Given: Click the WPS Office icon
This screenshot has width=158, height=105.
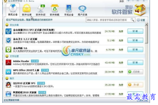Looking at the screenshot, I should coord(8,72).
